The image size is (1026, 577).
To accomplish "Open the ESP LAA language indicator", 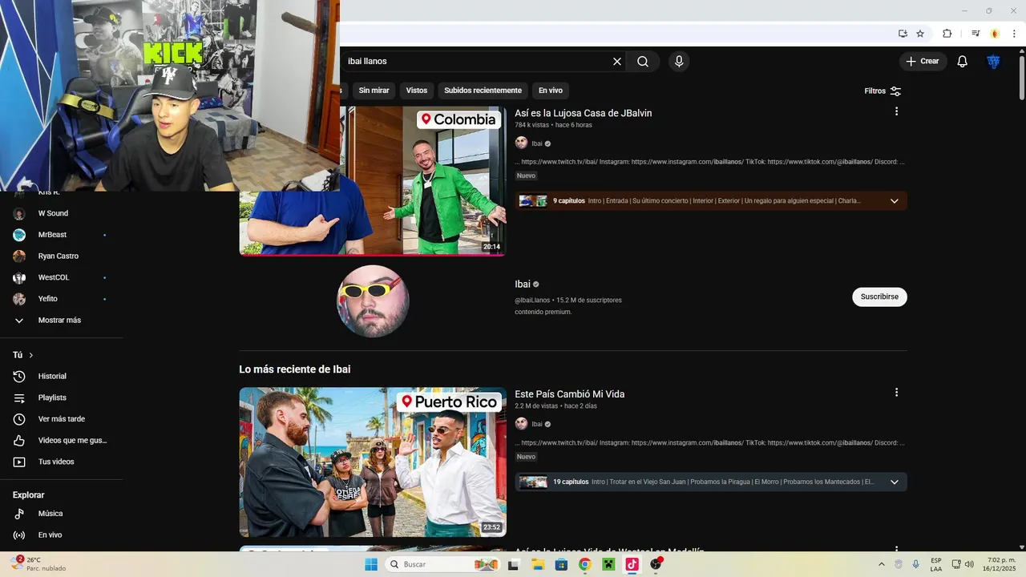I will coord(936,564).
